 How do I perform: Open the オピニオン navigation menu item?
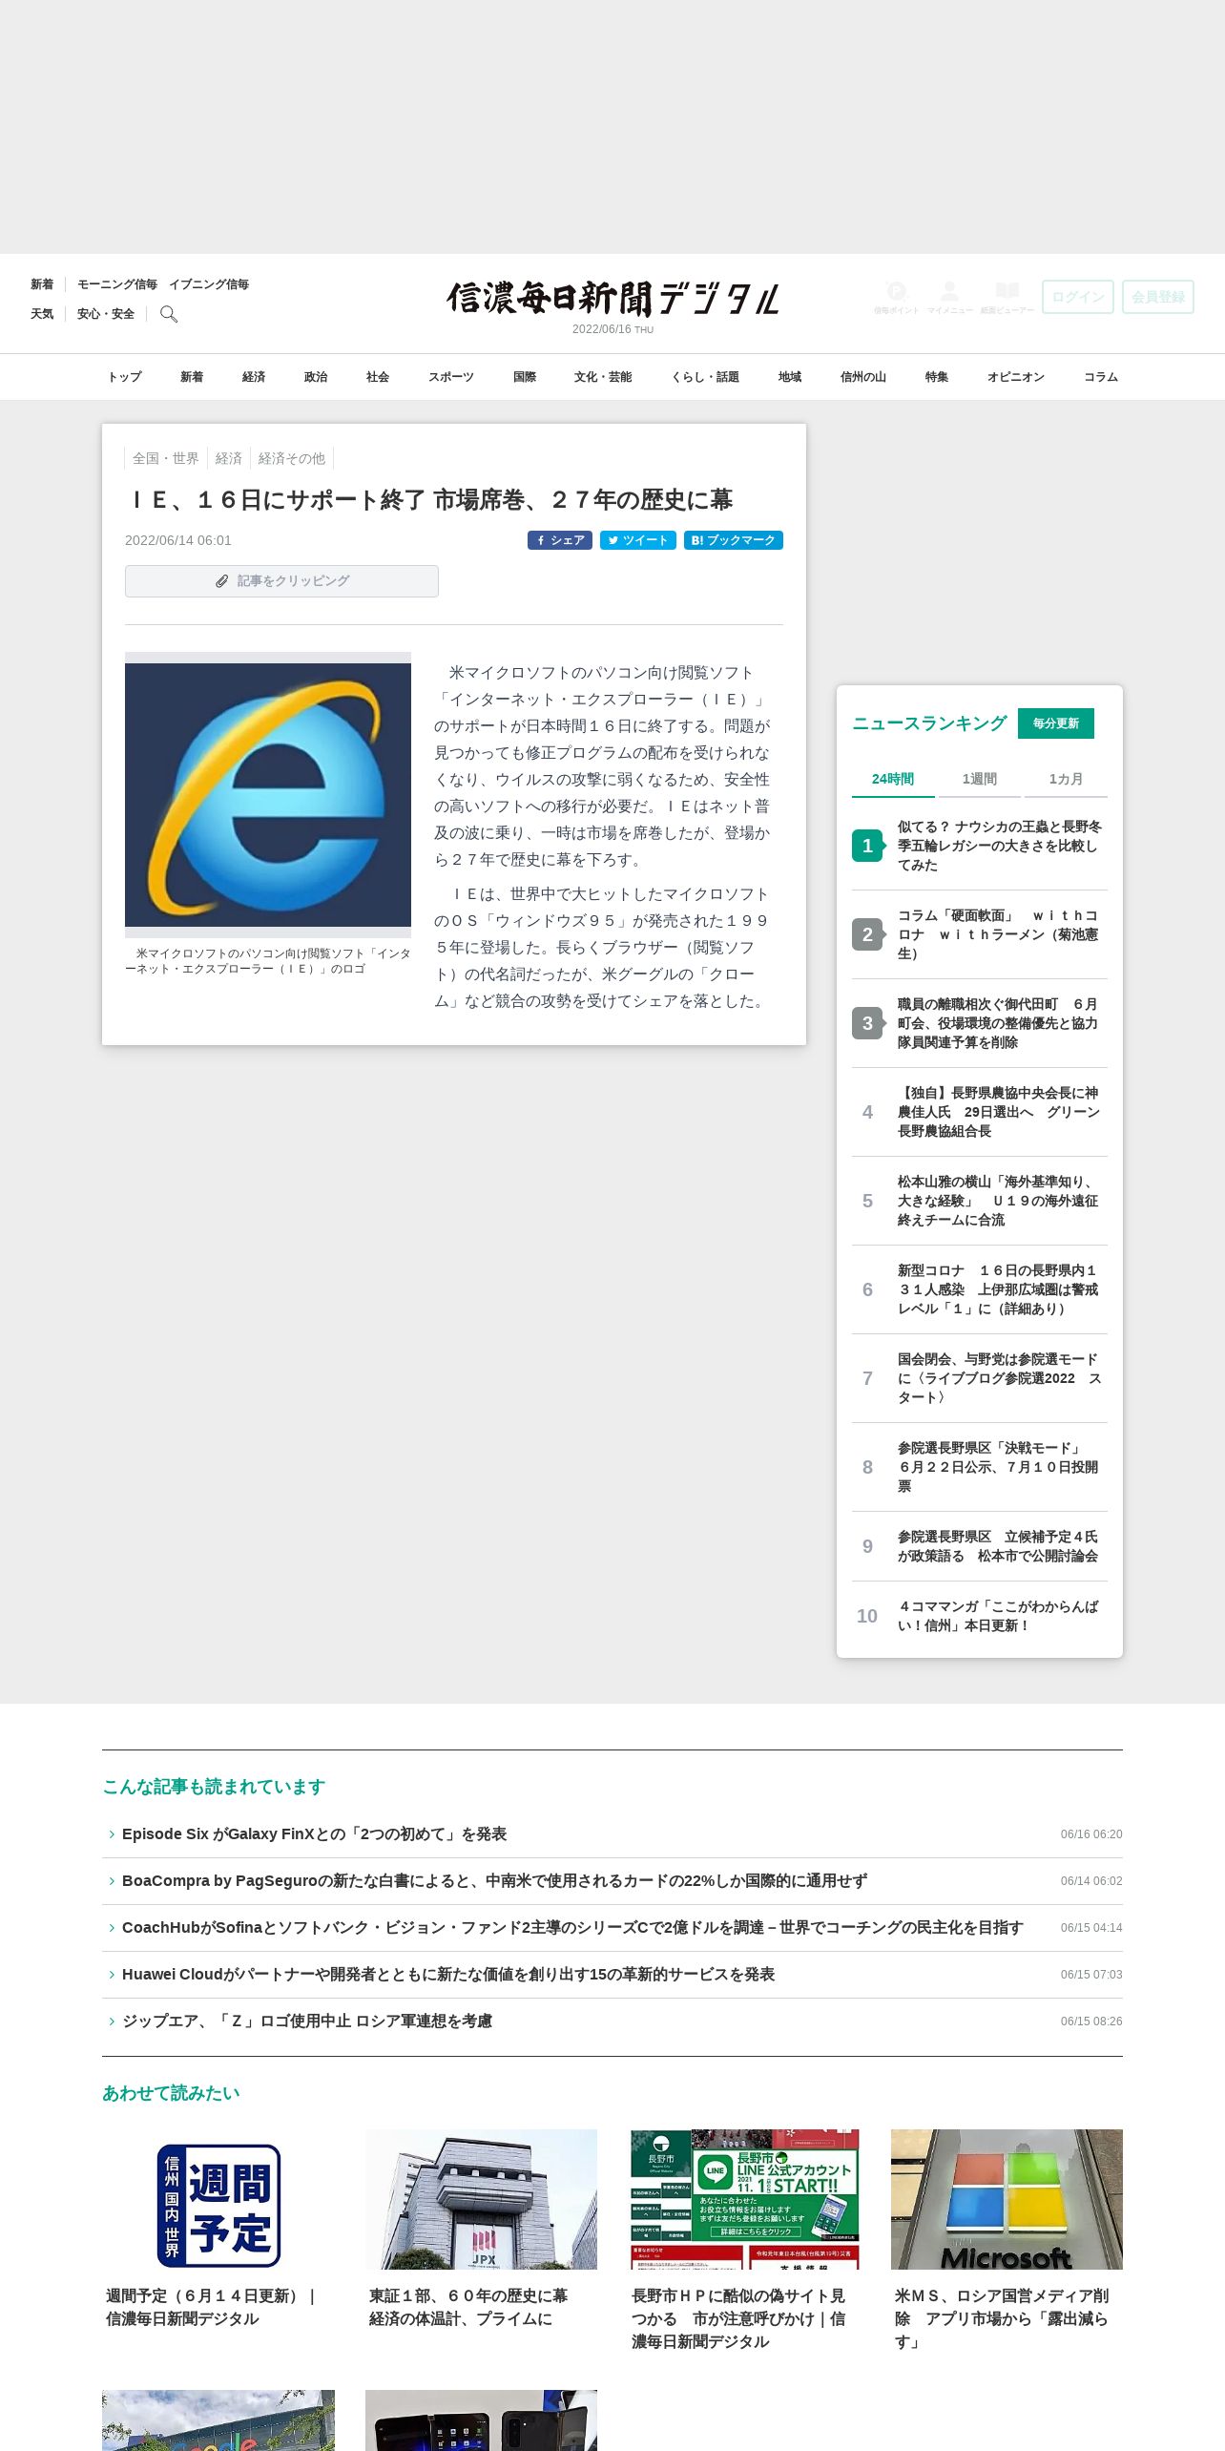1016,377
